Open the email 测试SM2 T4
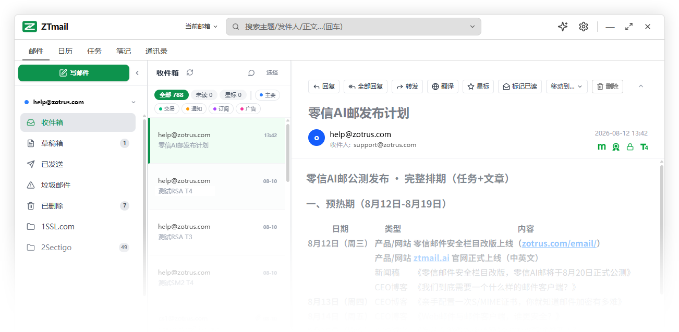 217,278
